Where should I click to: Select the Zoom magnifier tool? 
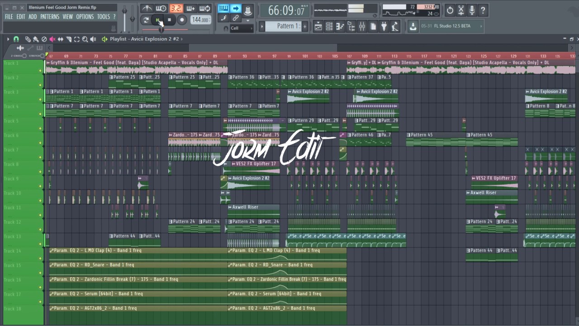click(85, 39)
